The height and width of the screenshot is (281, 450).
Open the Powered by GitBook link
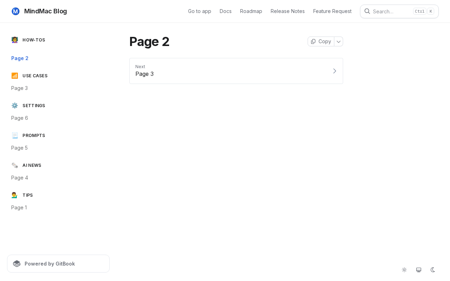(x=58, y=264)
